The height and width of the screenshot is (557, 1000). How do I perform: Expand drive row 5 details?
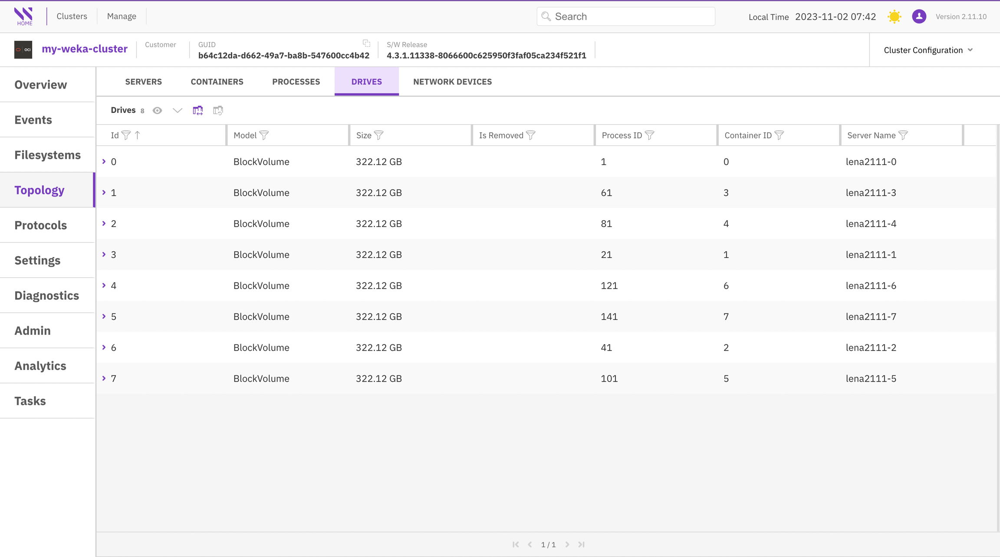[104, 316]
